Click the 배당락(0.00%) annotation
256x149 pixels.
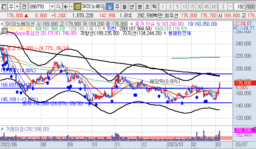tap(165, 81)
